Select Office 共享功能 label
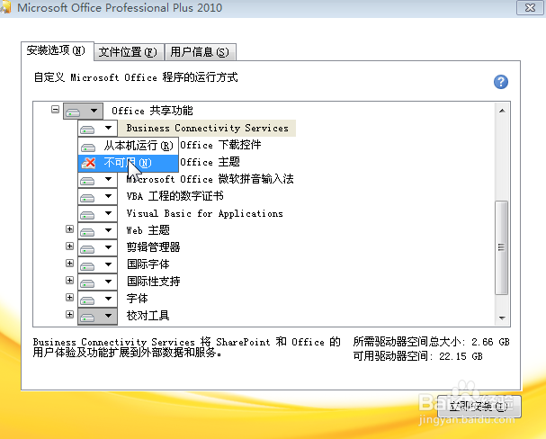 [x=152, y=111]
